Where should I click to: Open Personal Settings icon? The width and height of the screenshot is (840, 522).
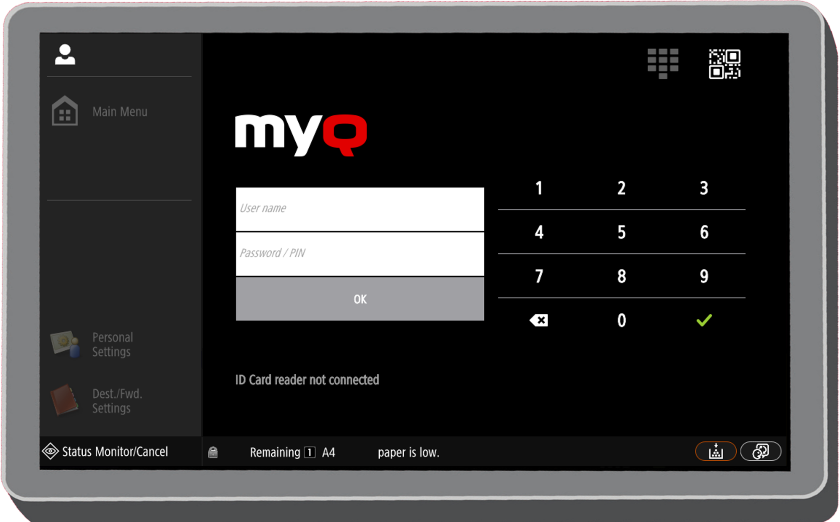pyautogui.click(x=65, y=344)
